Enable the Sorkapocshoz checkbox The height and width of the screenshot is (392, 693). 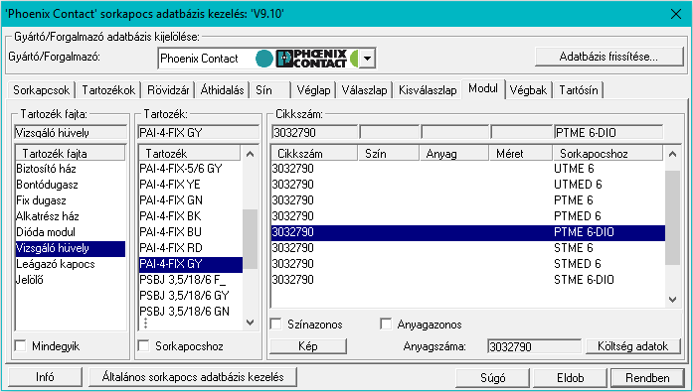point(143,346)
